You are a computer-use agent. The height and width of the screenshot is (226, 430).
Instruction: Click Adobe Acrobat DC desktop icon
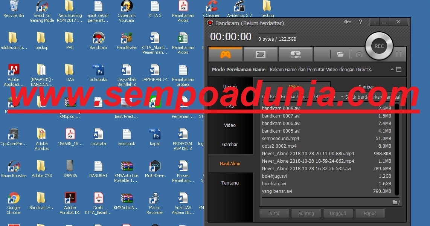(x=70, y=203)
